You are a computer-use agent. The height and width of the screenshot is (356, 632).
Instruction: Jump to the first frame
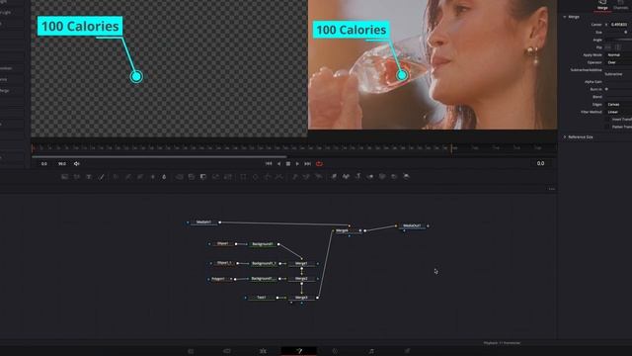[x=269, y=164]
